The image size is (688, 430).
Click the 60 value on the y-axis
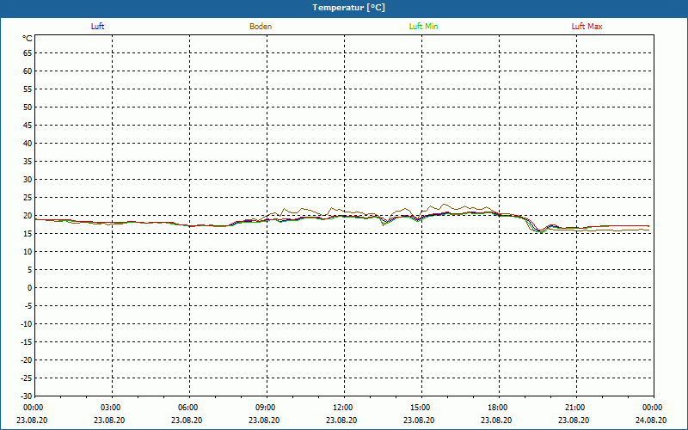[28, 71]
